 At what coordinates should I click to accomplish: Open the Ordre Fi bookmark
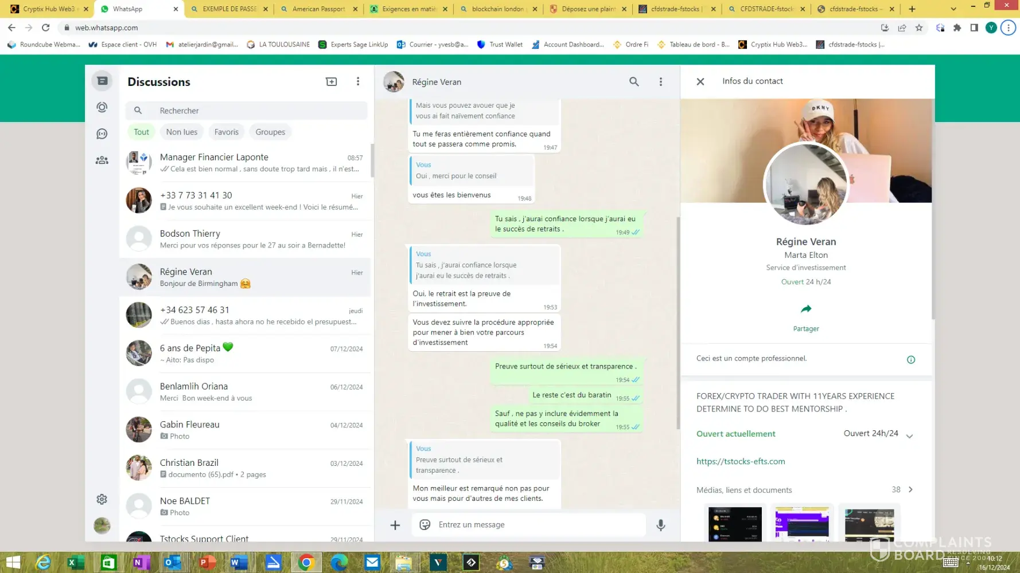[630, 44]
